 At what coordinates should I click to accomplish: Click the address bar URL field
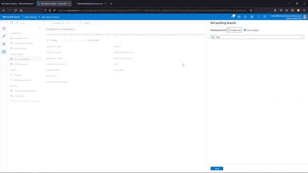pyautogui.click(x=152, y=10)
